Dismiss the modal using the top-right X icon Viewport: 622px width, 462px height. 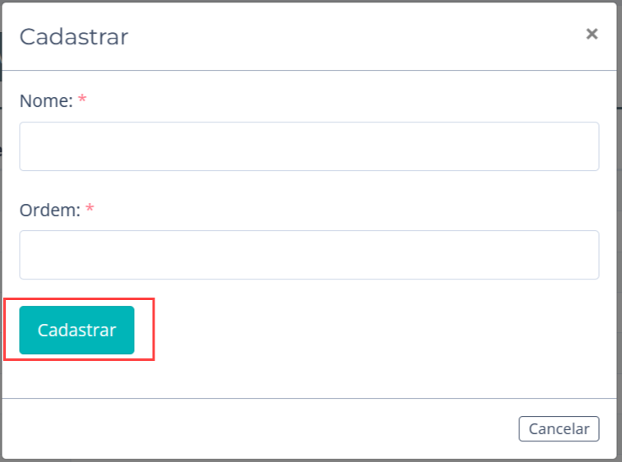tap(592, 34)
